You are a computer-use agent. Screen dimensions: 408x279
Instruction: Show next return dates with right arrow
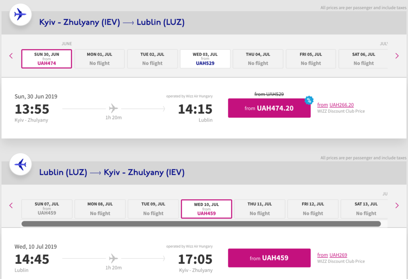397,206
